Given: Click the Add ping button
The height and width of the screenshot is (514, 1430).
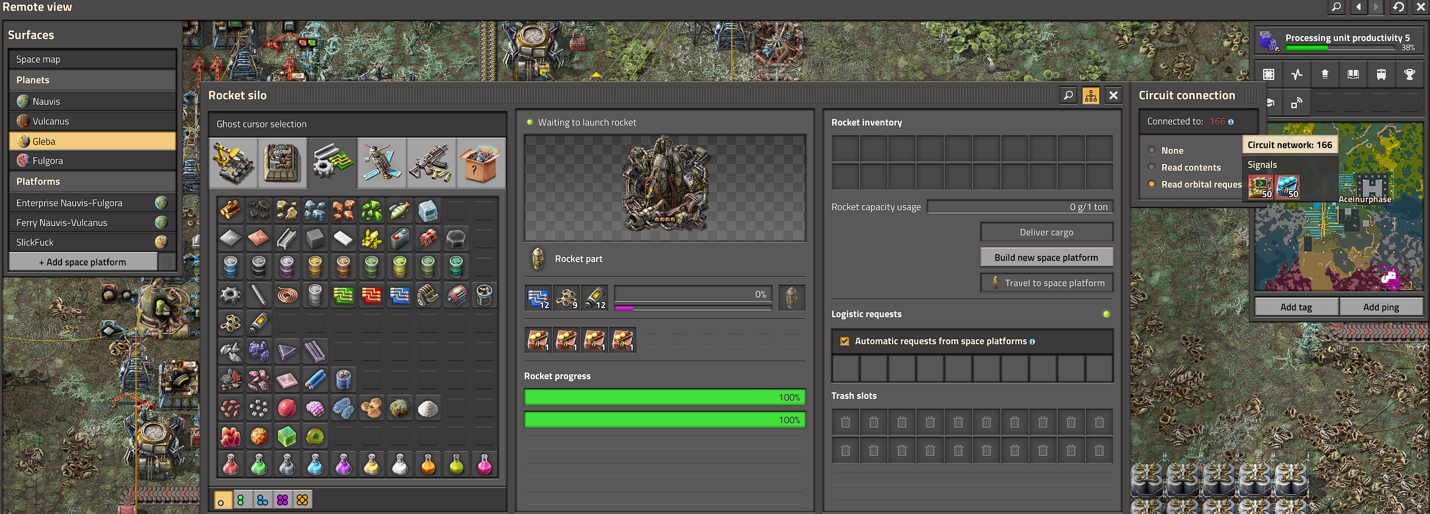Looking at the screenshot, I should [x=1381, y=307].
